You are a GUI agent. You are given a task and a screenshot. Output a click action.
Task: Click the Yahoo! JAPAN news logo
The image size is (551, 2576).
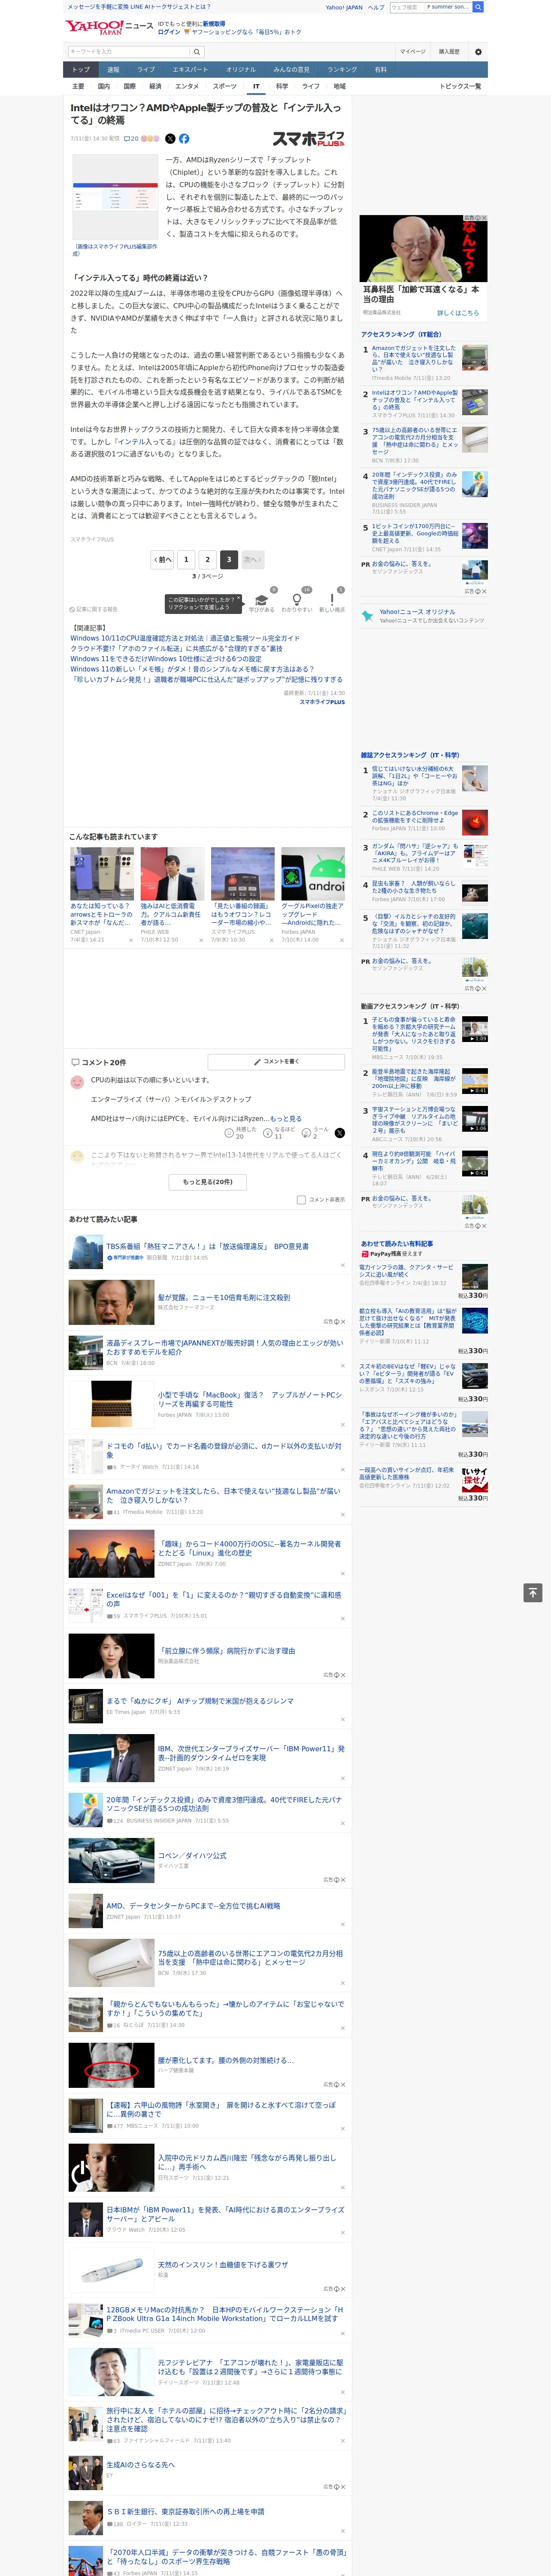click(x=110, y=27)
